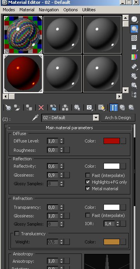
Task: Click the IOR map button
Action: [x=123, y=224]
